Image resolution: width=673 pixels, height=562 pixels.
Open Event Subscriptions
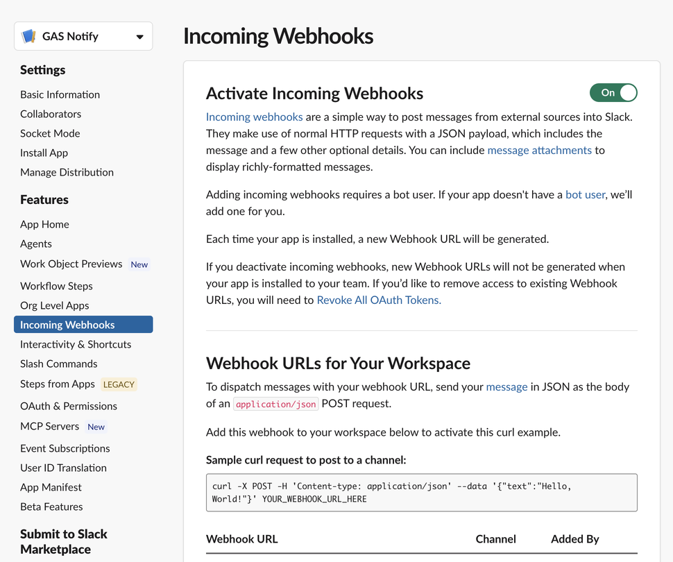point(65,448)
